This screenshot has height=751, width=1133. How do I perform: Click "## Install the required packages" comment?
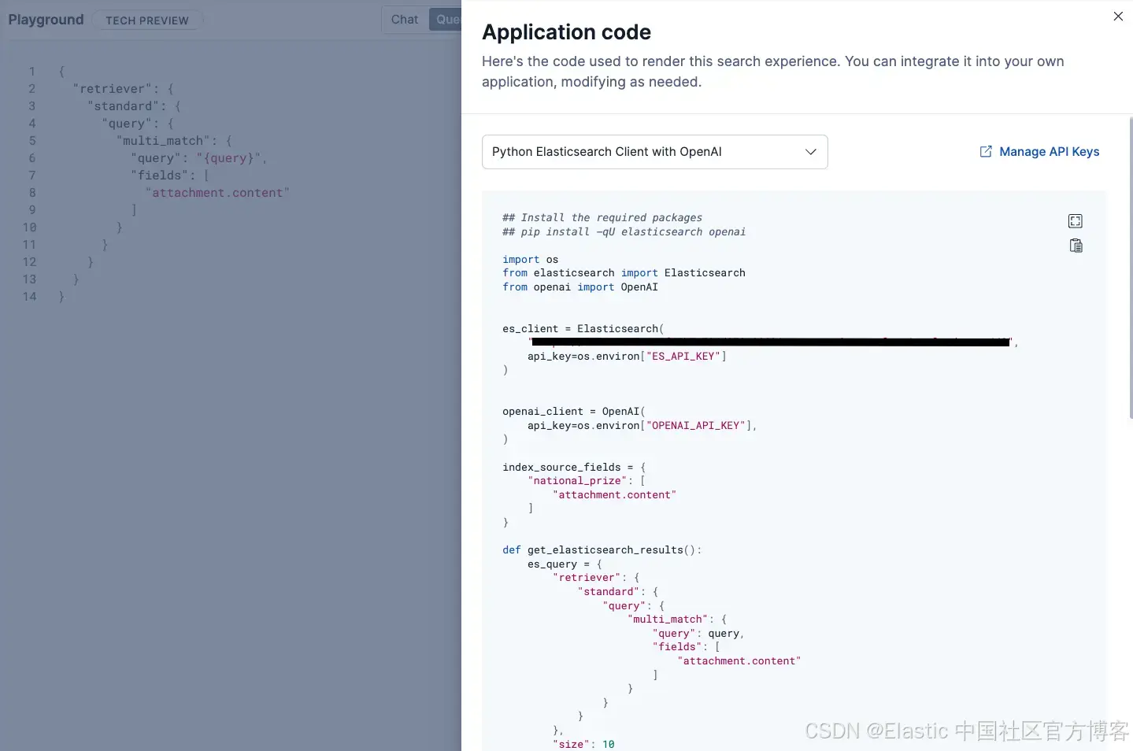pyautogui.click(x=602, y=218)
